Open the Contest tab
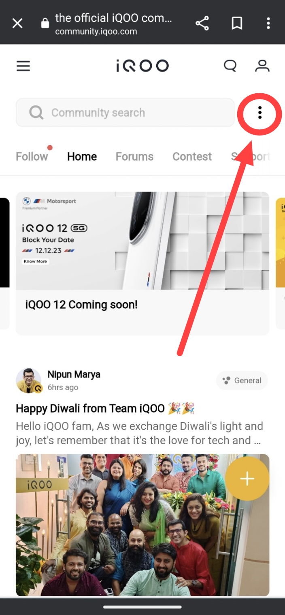 point(192,156)
